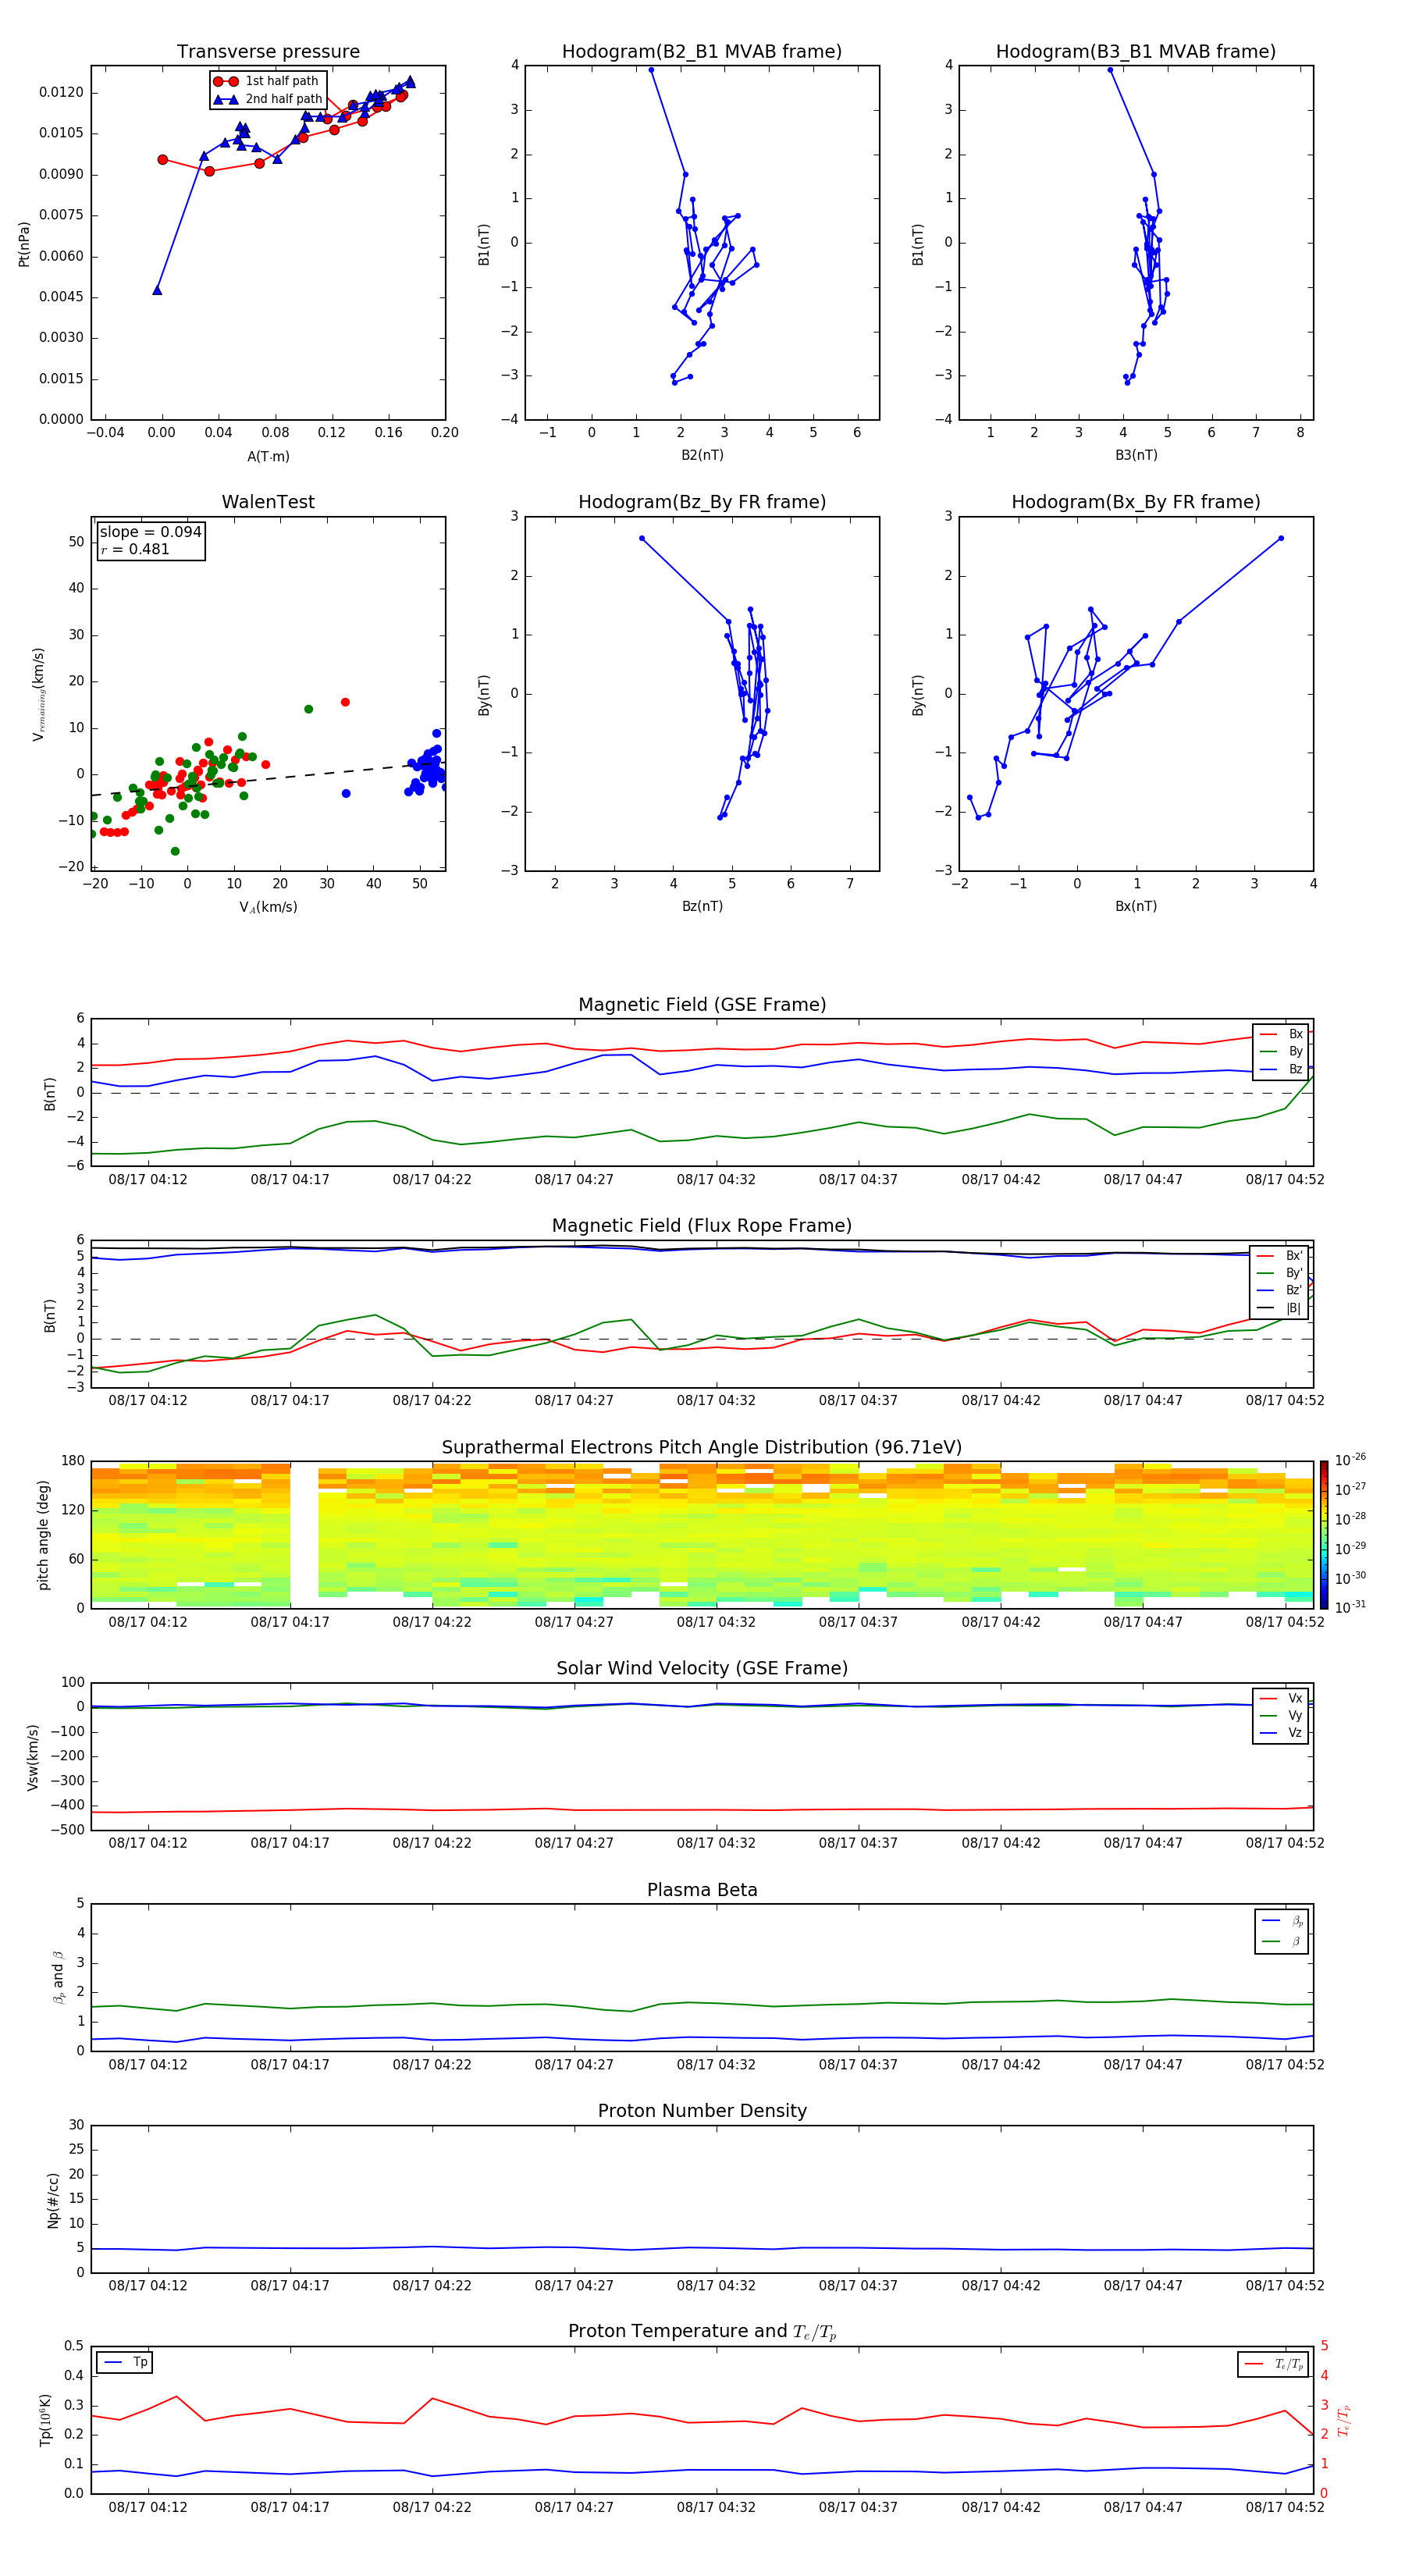Select the '1st half path' legend entry
This screenshot has width=1405, height=2576.
tap(267, 81)
